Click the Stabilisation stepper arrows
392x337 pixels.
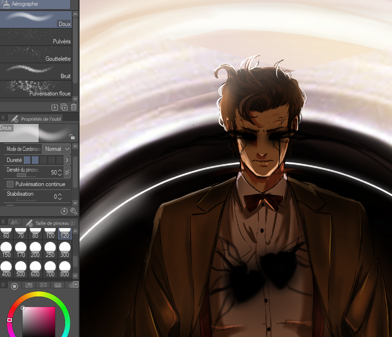60,197
